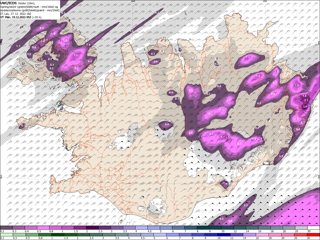Click the light gray swatch labeled 25 in snow scale
The width and height of the screenshot is (320, 240).
pos(301,228)
